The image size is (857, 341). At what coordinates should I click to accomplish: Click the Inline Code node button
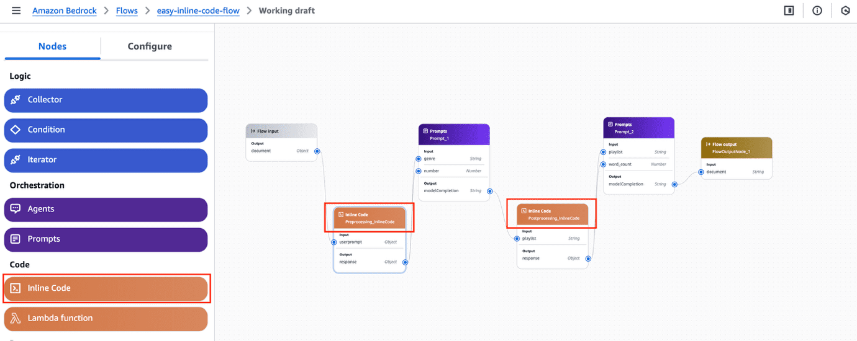(106, 288)
